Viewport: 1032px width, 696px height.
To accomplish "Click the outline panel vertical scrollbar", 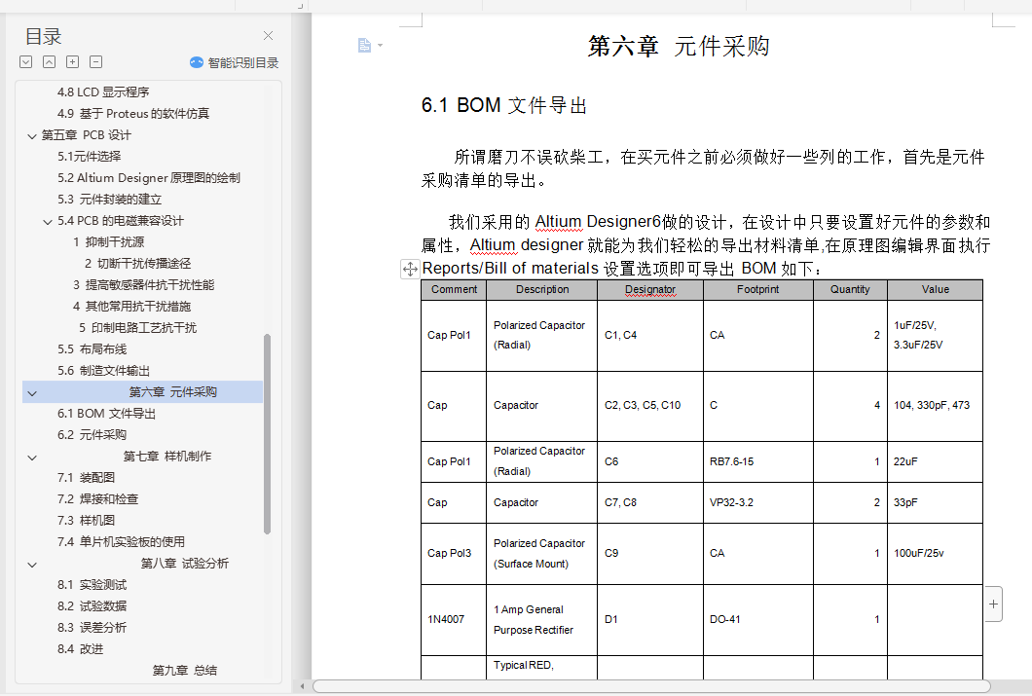I will pos(267,434).
